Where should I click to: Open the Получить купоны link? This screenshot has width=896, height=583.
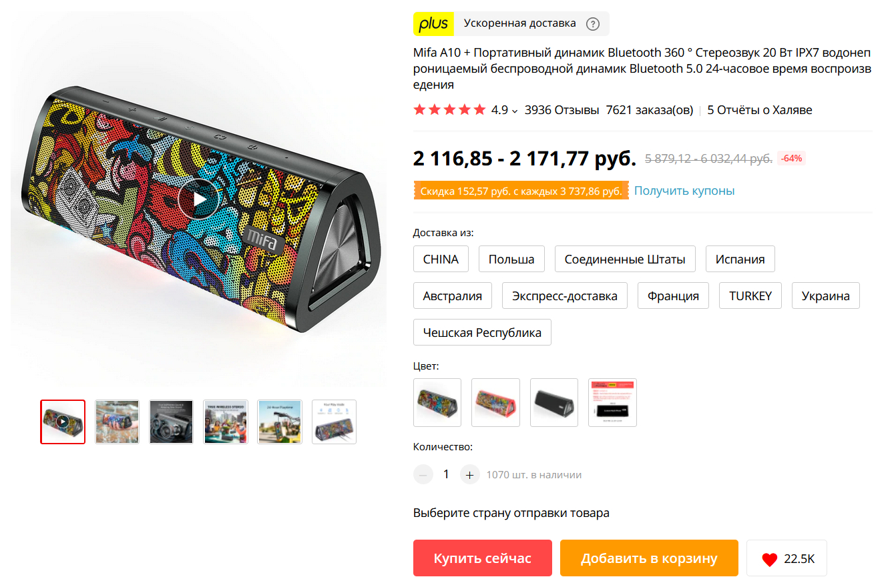click(684, 191)
